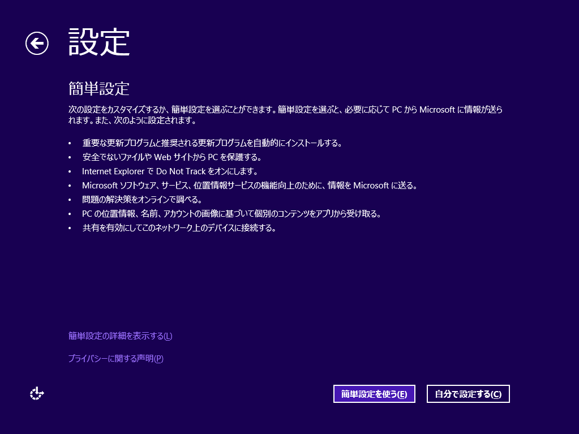The width and height of the screenshot is (579, 434).
Task: Open the プライバシーに関する声明(P) link
Action: click(115, 358)
